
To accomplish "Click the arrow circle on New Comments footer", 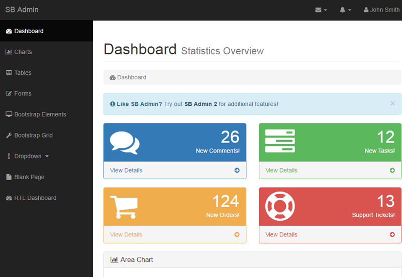I will 237,170.
